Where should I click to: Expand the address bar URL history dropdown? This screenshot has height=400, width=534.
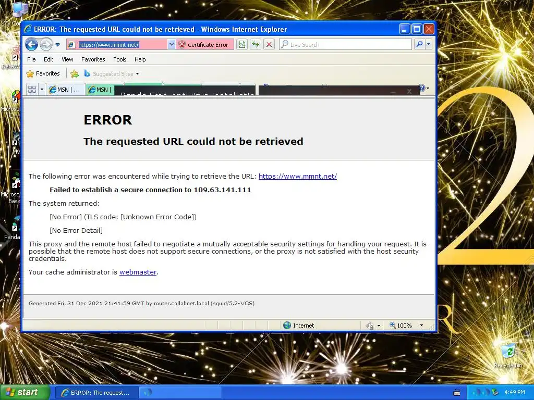[171, 45]
